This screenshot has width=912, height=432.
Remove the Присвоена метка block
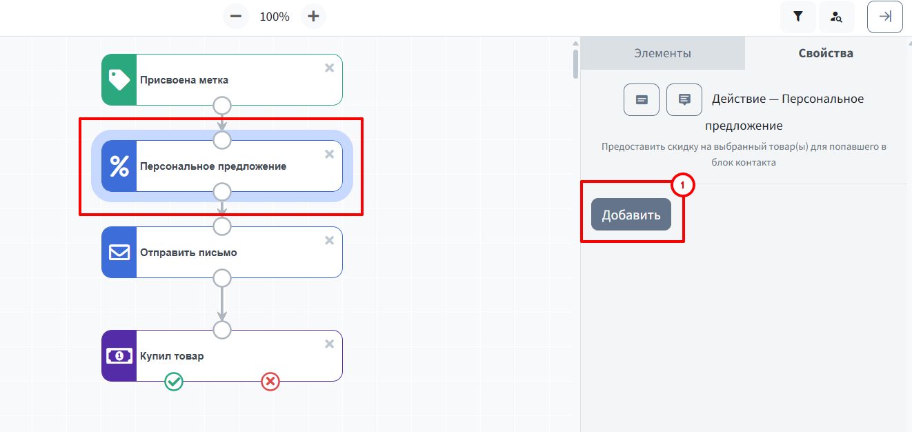tap(330, 68)
